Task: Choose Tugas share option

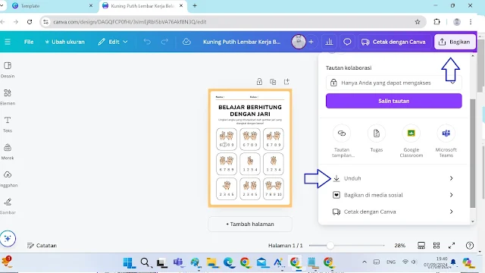Action: [x=377, y=138]
